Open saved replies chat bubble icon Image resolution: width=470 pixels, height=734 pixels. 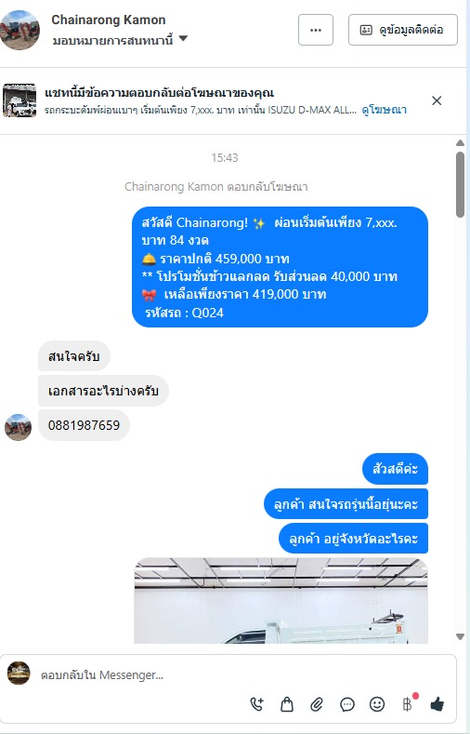click(347, 704)
